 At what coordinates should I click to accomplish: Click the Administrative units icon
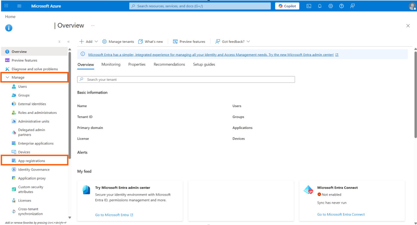[x=14, y=121]
